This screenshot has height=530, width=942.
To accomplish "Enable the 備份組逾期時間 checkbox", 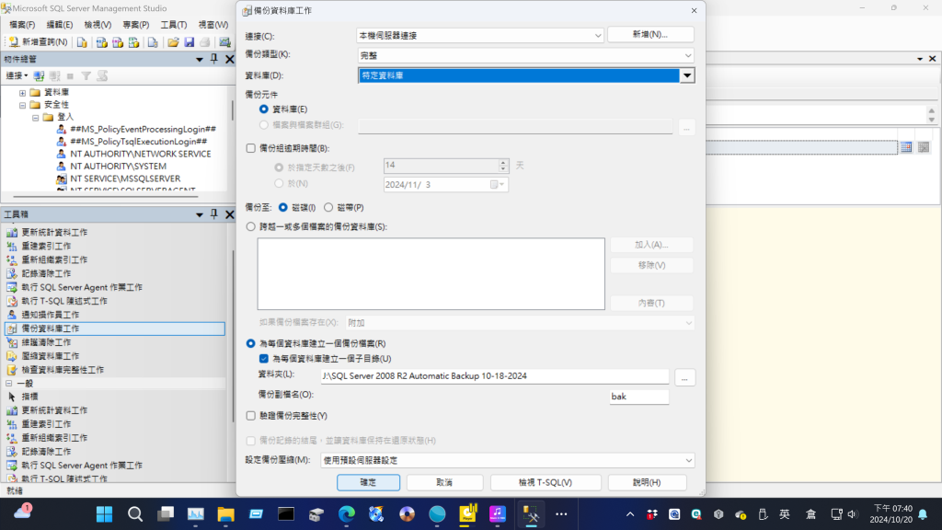I will (x=251, y=148).
